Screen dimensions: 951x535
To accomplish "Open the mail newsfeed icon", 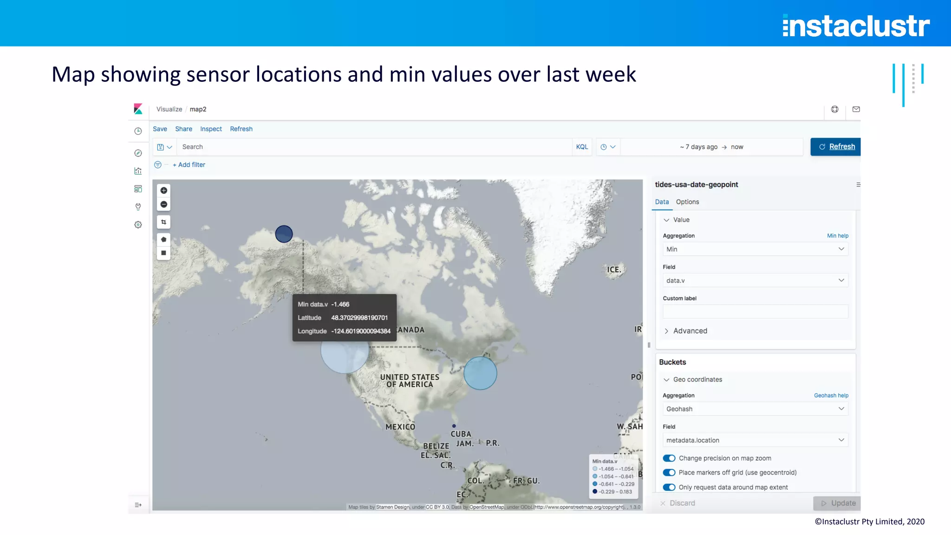I will pyautogui.click(x=856, y=109).
